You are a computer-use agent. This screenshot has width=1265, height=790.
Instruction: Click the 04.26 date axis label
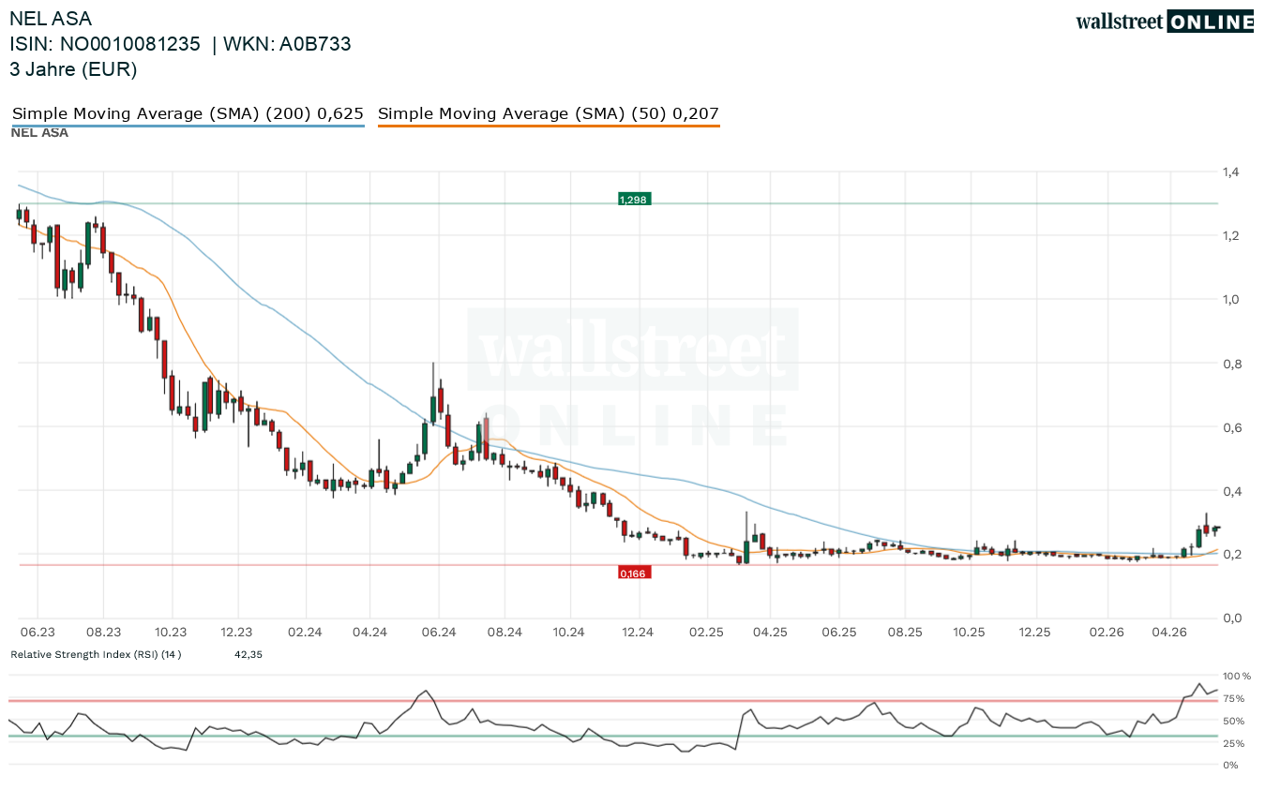click(1169, 632)
